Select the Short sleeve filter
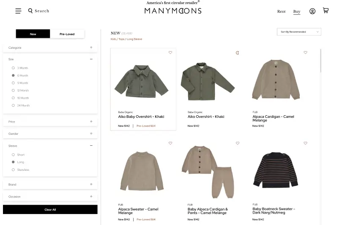Image resolution: width=345 pixels, height=225 pixels. [13, 155]
